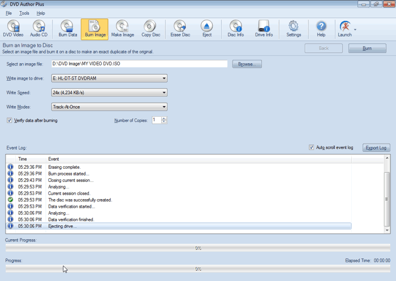The height and width of the screenshot is (281, 396).
Task: Click the image file path field
Action: click(139, 64)
